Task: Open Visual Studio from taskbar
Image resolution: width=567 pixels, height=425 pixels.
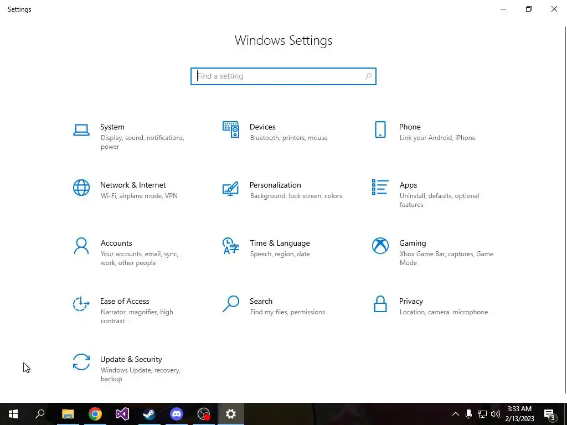Action: coord(122,414)
